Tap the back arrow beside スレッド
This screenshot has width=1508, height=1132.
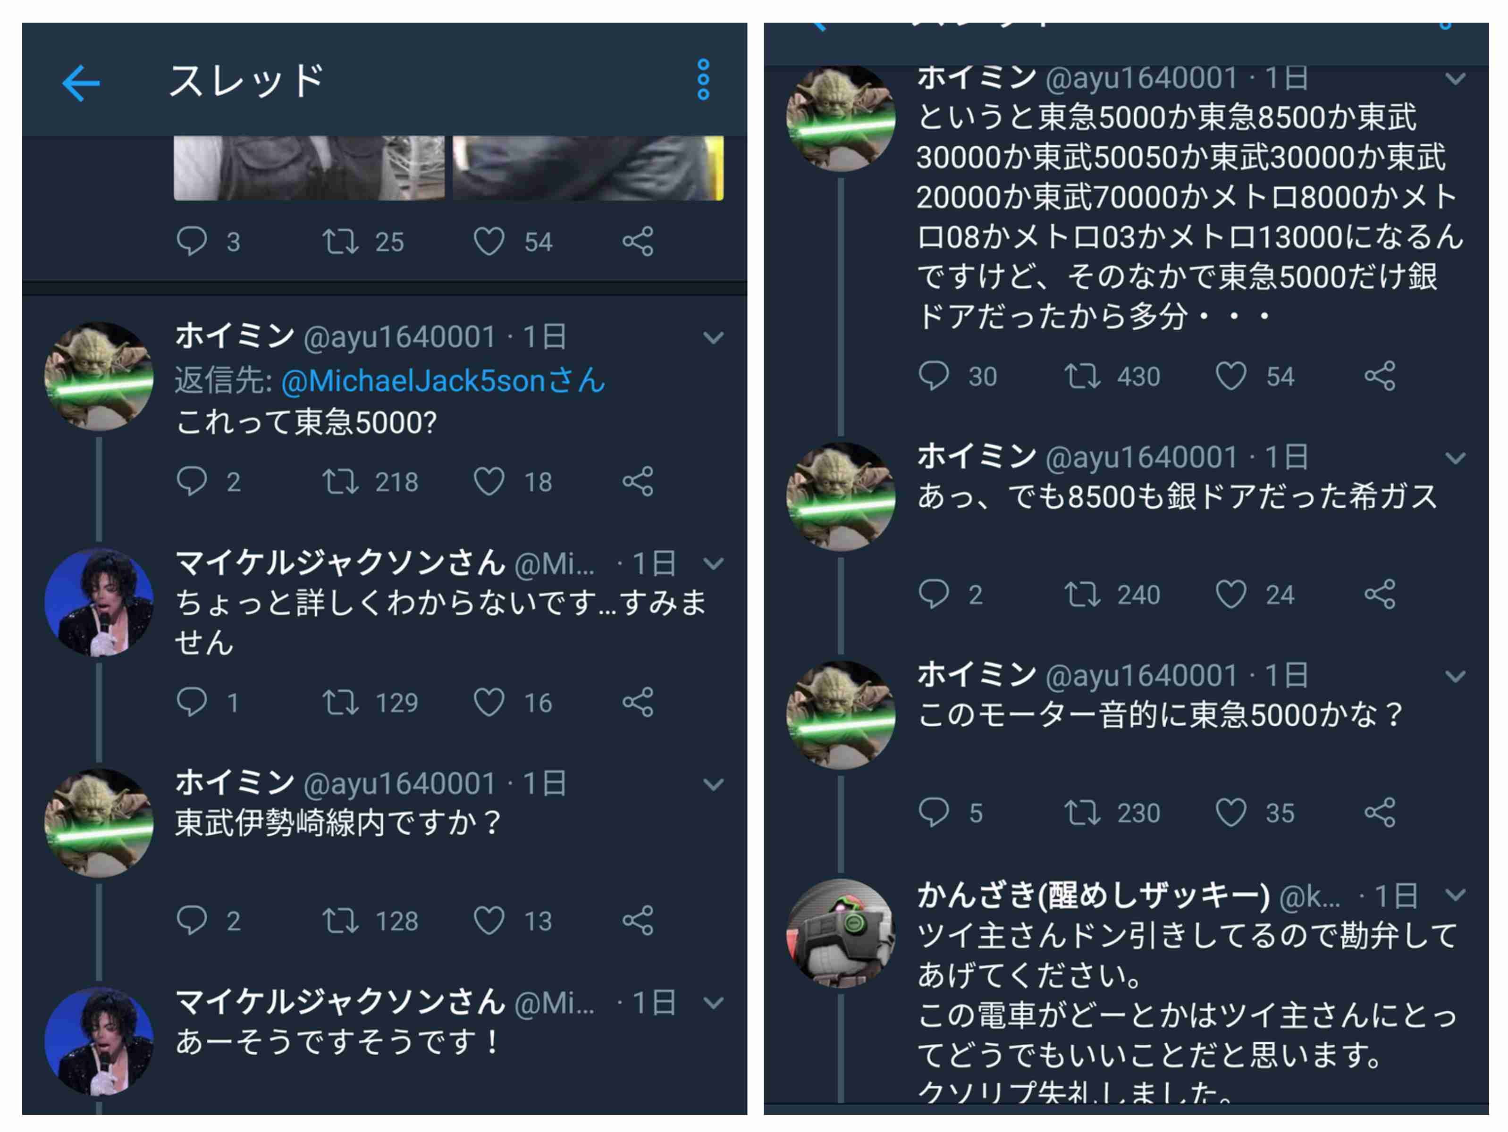(x=80, y=83)
